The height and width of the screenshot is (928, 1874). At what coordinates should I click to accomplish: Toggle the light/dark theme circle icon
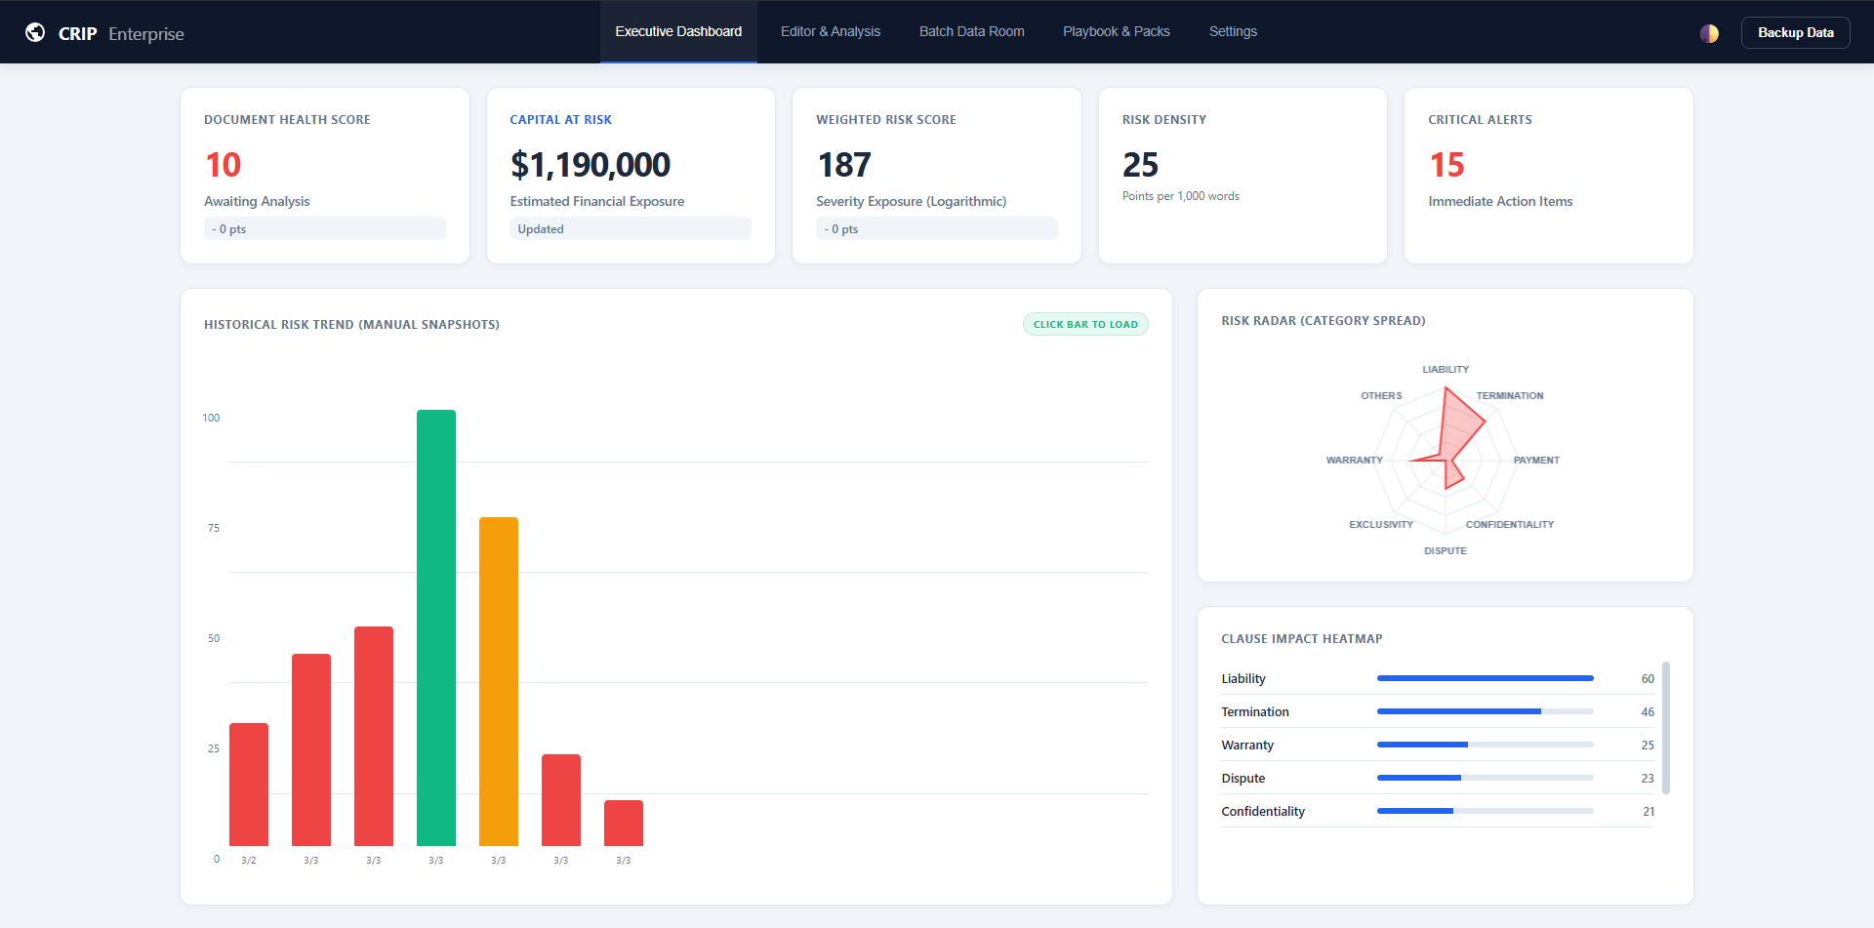(x=1710, y=32)
